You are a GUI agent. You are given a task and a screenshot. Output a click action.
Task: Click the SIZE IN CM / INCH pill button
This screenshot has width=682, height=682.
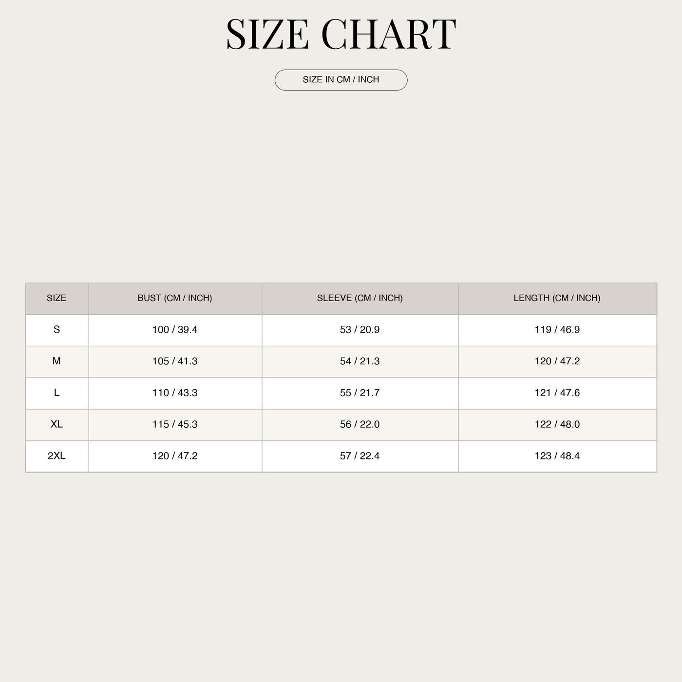tap(341, 80)
